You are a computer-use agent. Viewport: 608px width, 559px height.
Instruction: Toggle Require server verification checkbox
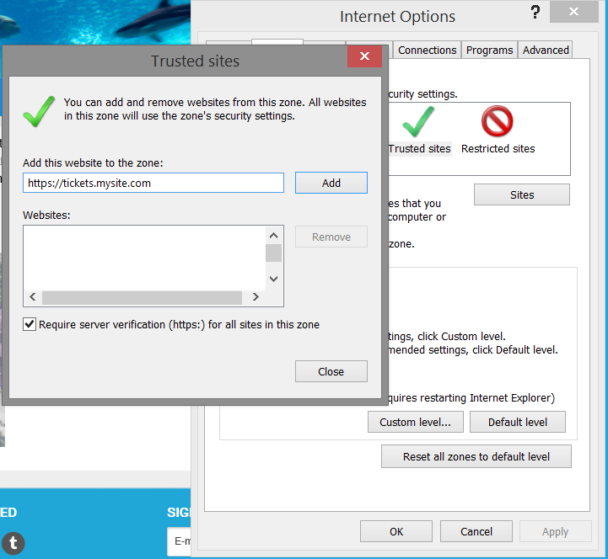30,324
